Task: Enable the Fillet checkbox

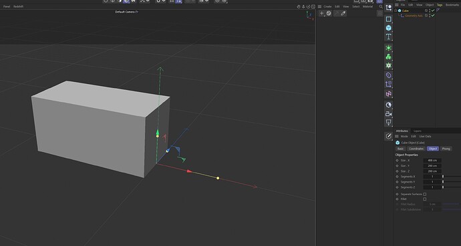Action: pos(424,199)
